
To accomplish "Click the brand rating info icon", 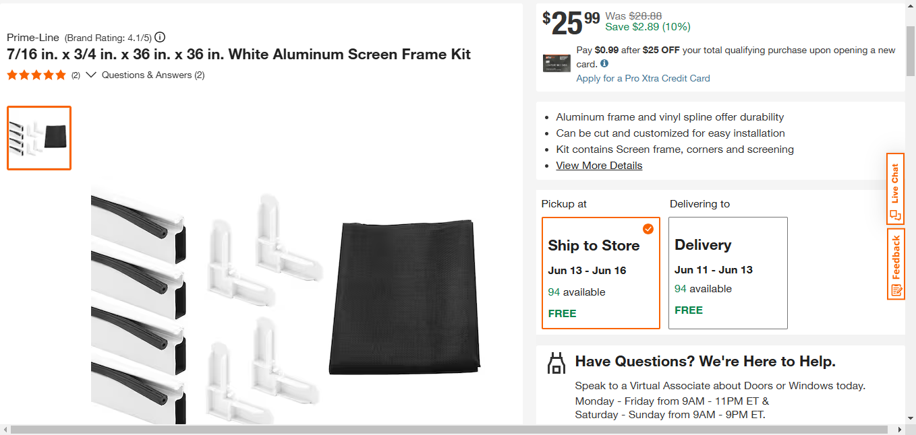I will pos(160,37).
